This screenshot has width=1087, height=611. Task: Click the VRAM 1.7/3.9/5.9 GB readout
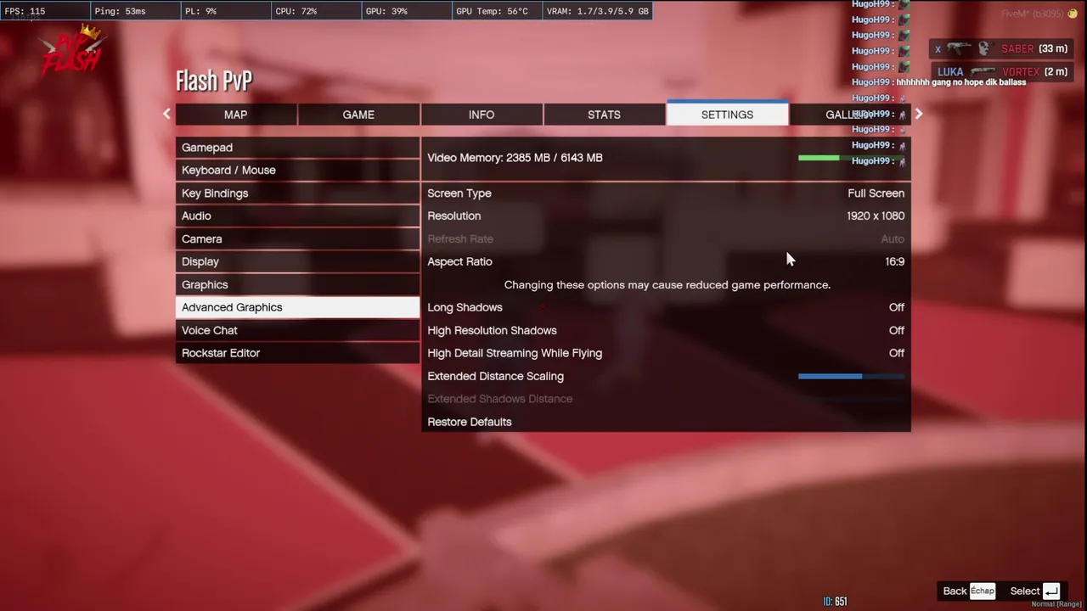(x=598, y=11)
